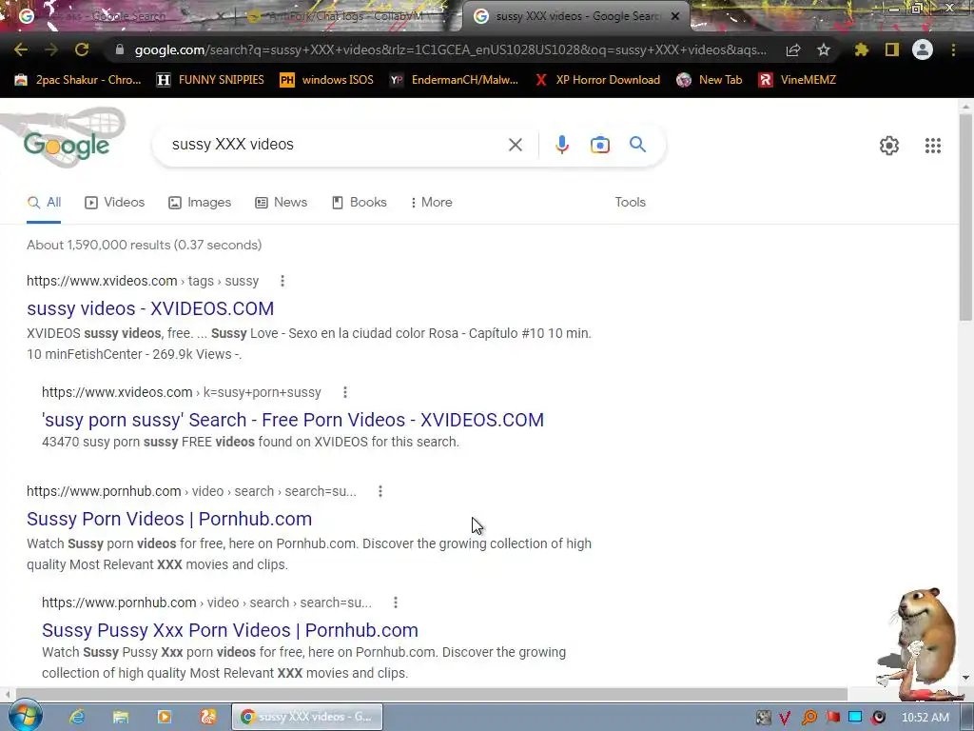The height and width of the screenshot is (731, 974).
Task: Open the Windows Start orb
Action: tap(24, 716)
